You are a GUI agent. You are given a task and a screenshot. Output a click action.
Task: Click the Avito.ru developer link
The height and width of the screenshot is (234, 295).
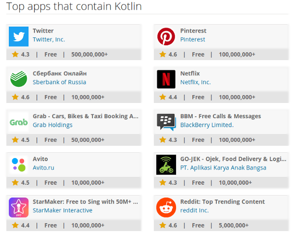[43, 168]
